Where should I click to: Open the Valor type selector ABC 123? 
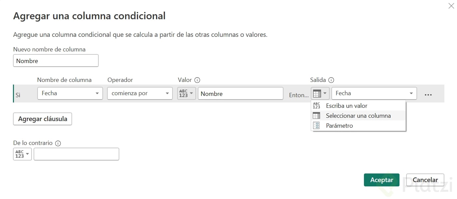click(x=186, y=94)
